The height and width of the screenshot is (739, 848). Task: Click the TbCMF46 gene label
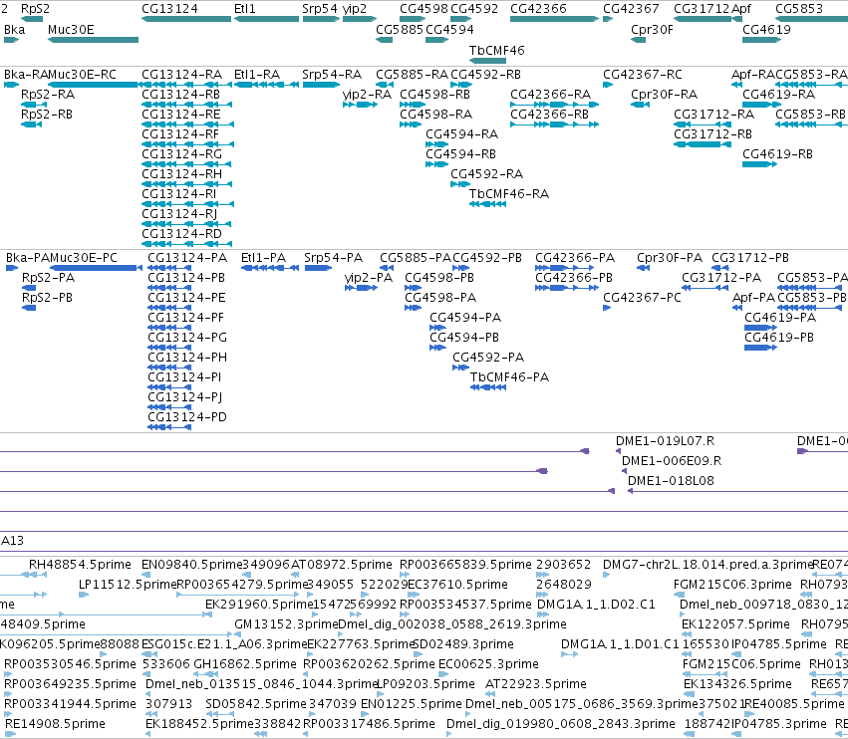pos(496,51)
